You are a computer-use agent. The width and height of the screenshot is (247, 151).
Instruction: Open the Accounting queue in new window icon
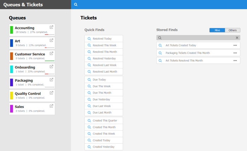[x=51, y=27]
